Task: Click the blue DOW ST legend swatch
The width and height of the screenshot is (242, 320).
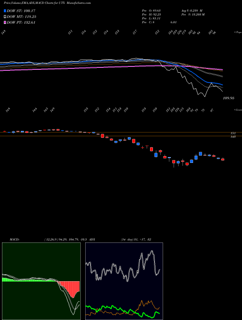Action: click(5, 11)
